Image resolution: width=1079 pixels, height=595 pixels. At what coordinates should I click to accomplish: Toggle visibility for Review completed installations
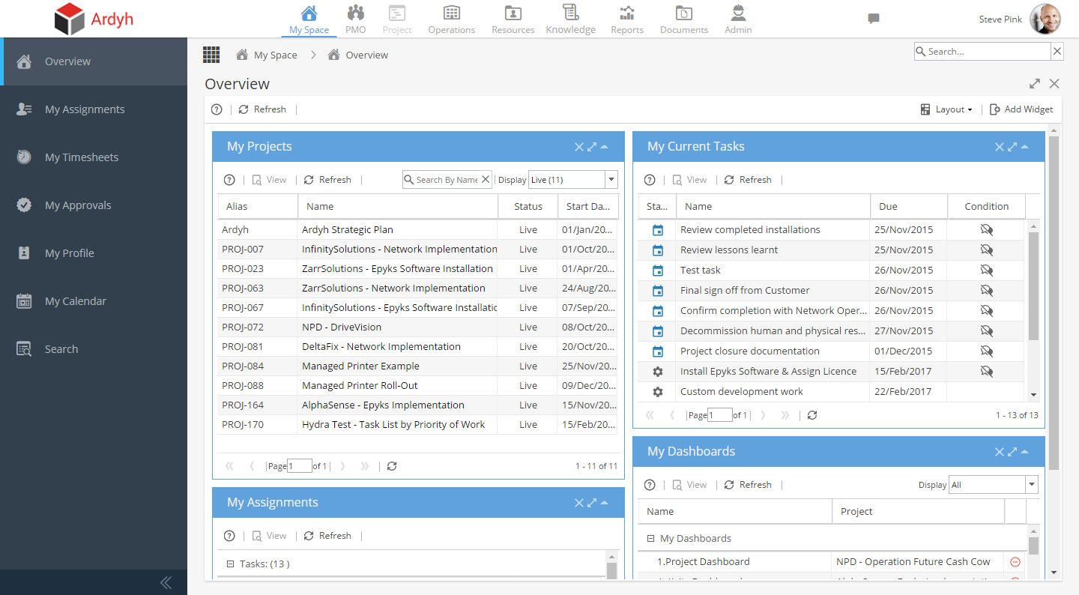click(987, 229)
